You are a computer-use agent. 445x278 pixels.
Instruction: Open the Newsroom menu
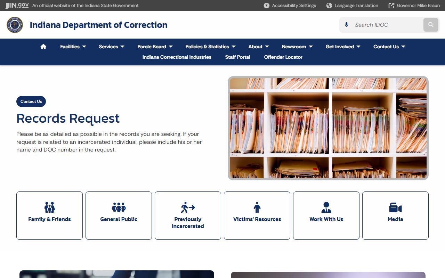tap(294, 47)
